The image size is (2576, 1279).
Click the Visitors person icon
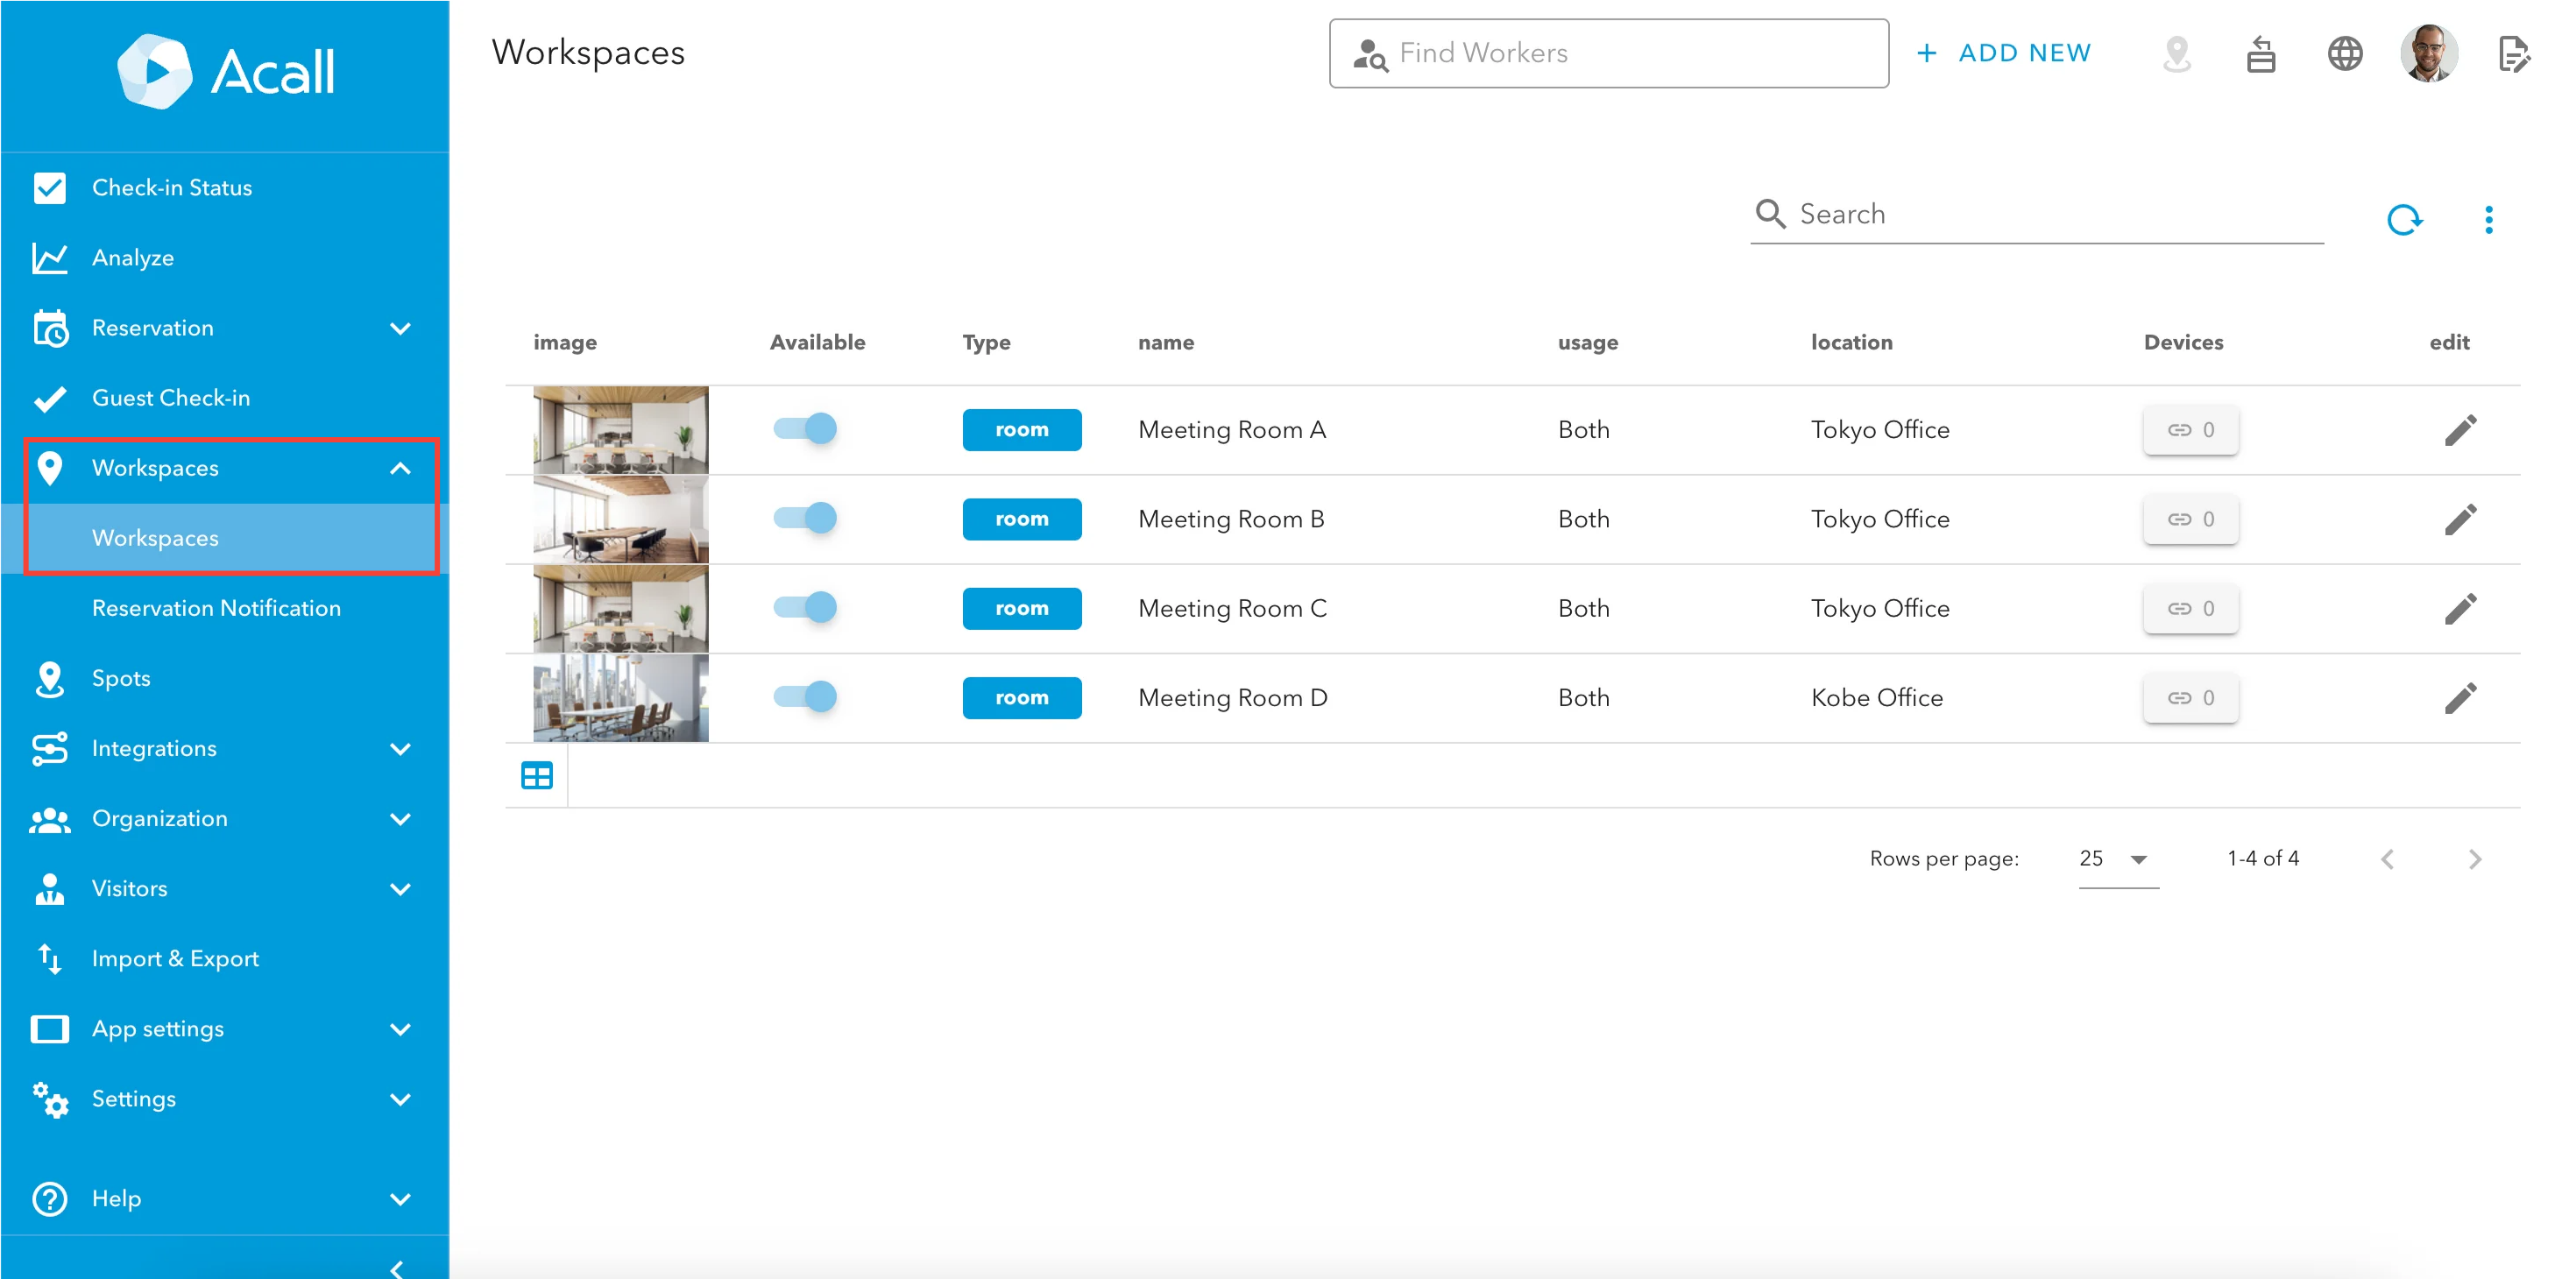coord(50,888)
